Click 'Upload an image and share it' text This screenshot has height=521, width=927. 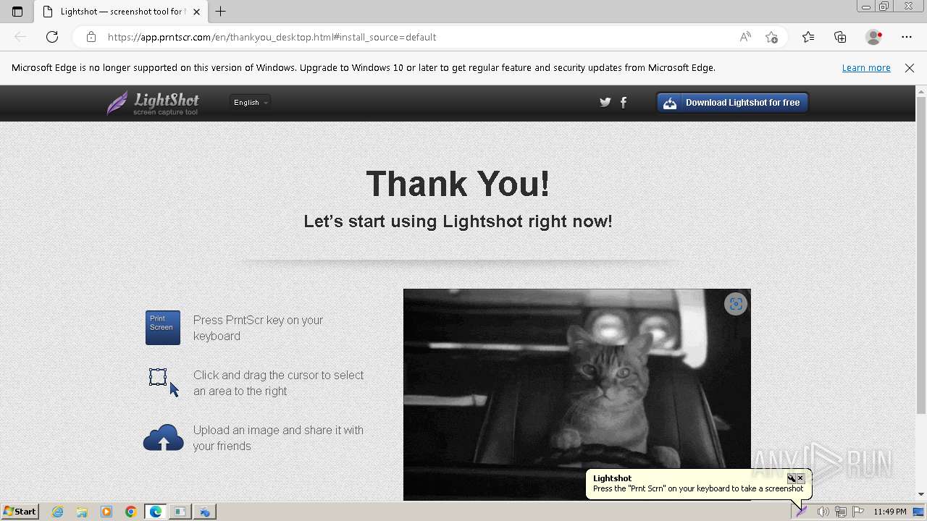coord(278,438)
